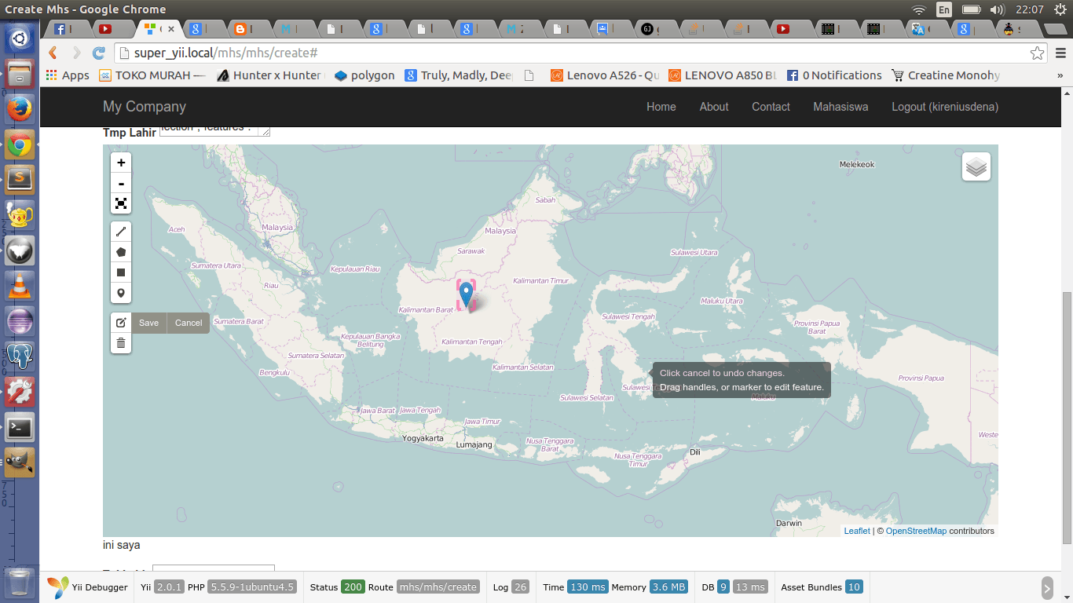The image size is (1073, 603).
Task: Open Time 130 ms profiling panel
Action: tap(576, 587)
